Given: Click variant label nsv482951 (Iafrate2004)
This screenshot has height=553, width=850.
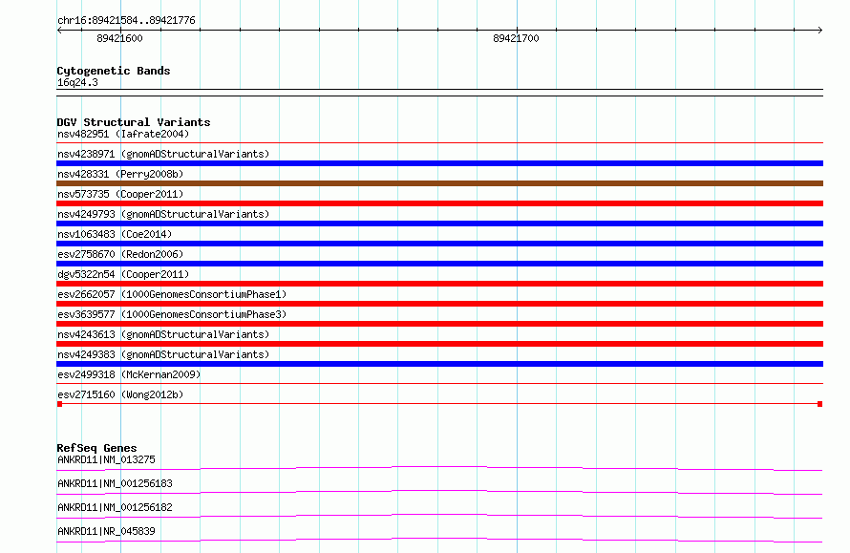Looking at the screenshot, I should pyautogui.click(x=123, y=134).
